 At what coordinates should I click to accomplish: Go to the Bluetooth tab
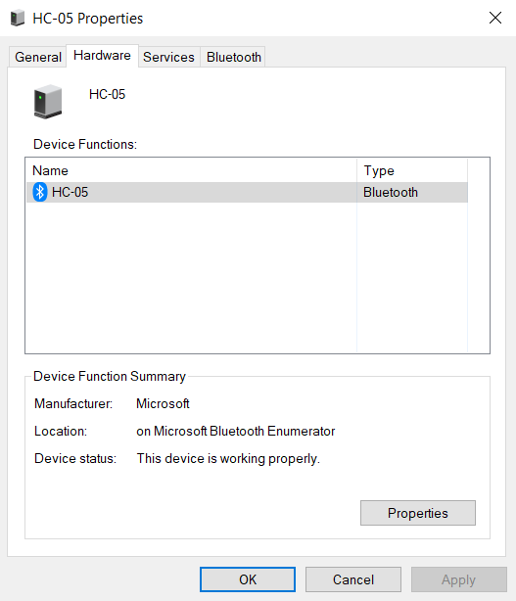[233, 57]
